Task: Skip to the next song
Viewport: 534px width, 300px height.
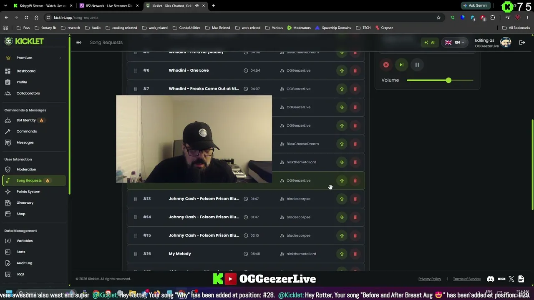Action: (x=401, y=65)
